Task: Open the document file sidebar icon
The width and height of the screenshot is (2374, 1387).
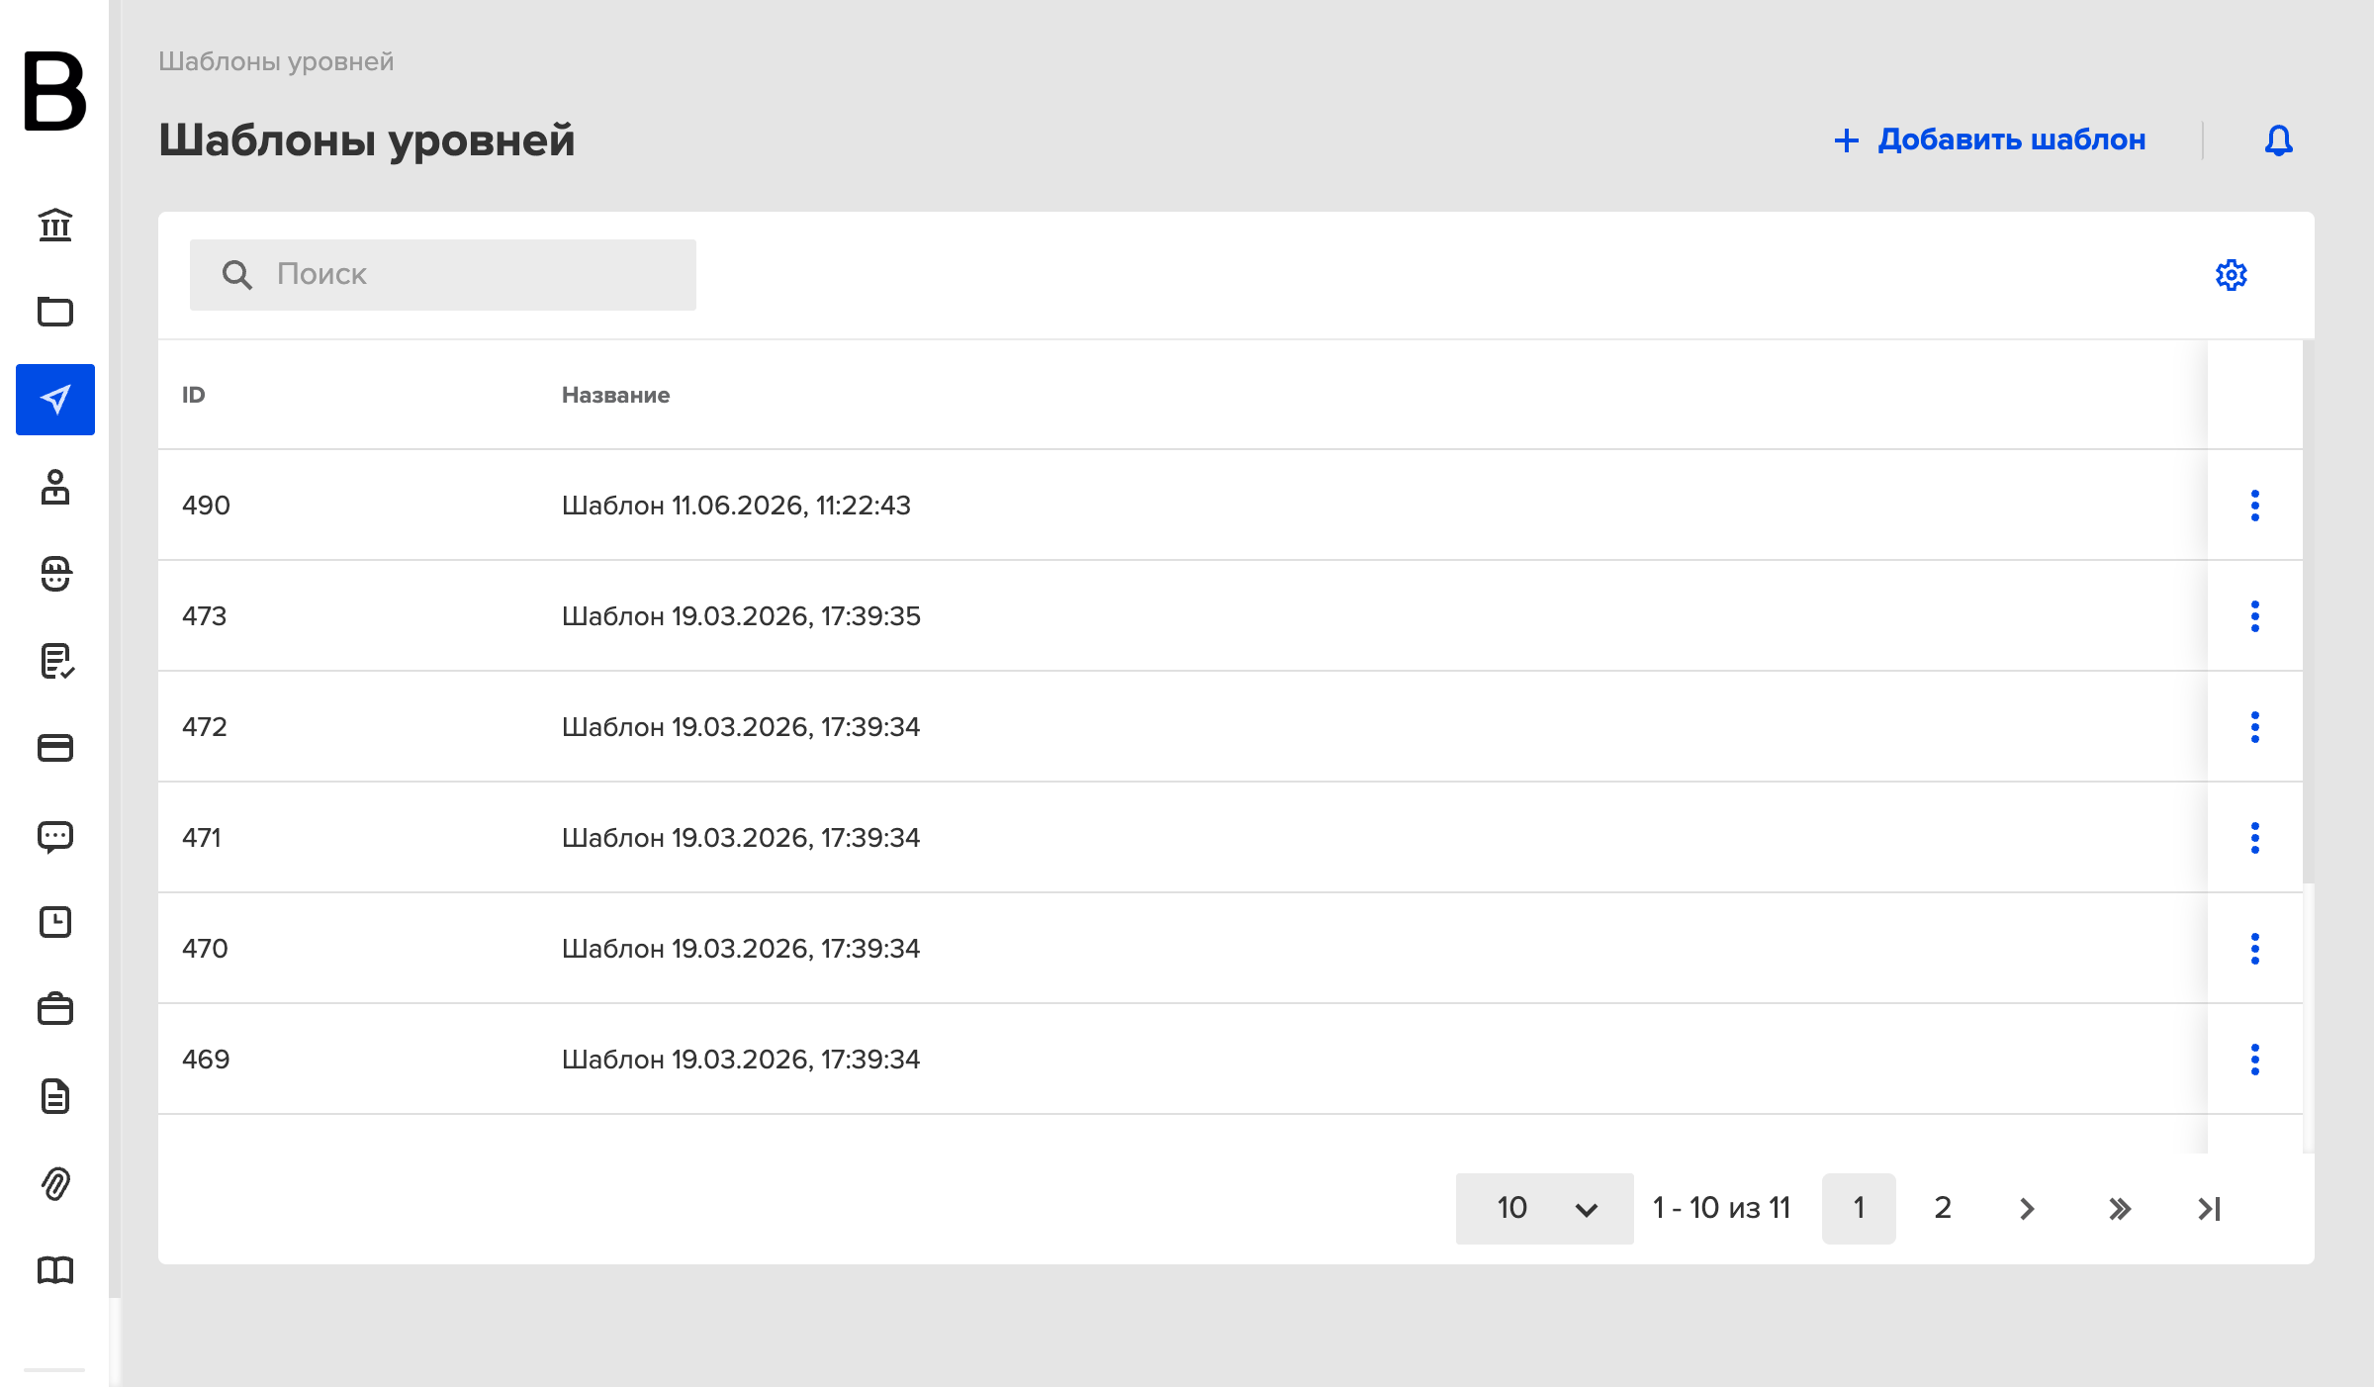Action: coord(55,1096)
